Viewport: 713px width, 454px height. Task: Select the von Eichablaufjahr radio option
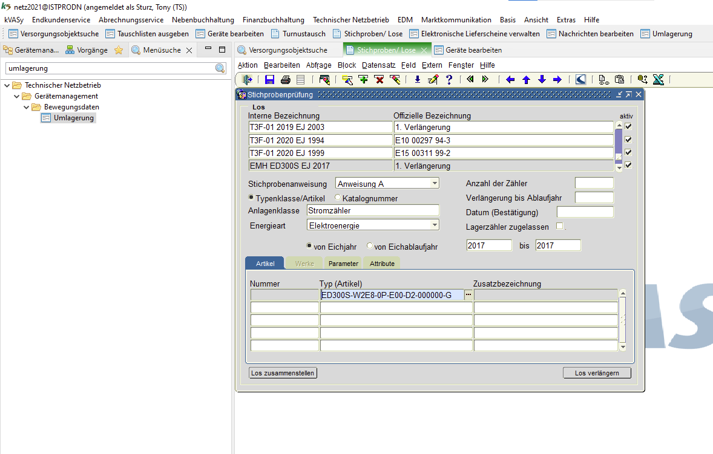coord(370,247)
